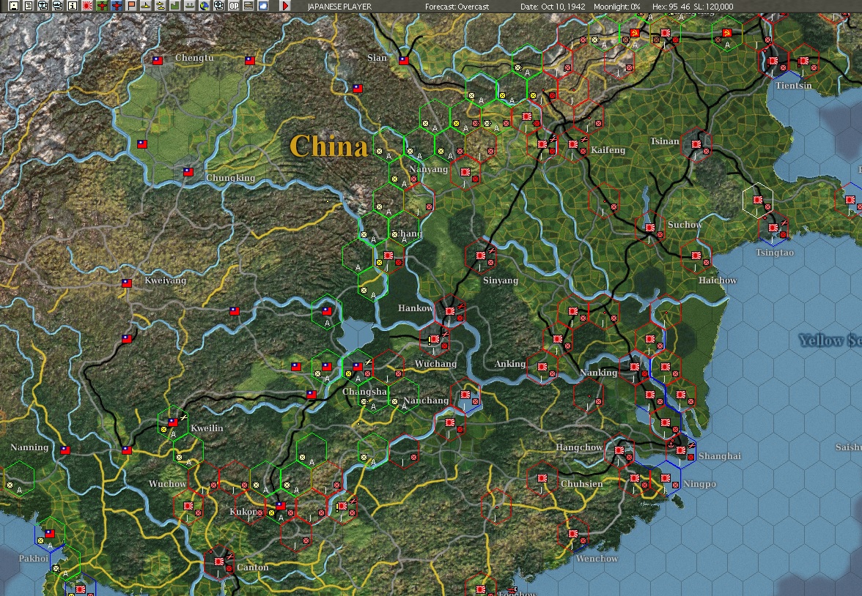Click the cloud weather icon
Screen dimensions: 862x596
click(262, 6)
